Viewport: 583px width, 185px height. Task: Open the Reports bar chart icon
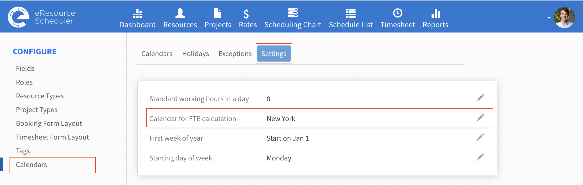pos(436,13)
